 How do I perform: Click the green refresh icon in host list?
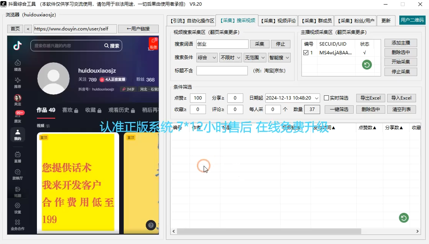point(366,65)
